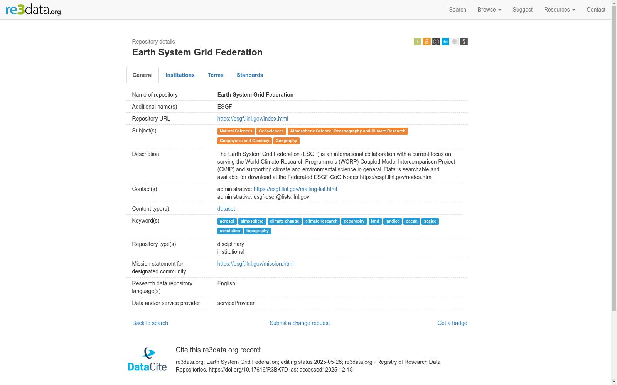Click the aerosol keyword tag
The width and height of the screenshot is (617, 385).
pyautogui.click(x=227, y=221)
